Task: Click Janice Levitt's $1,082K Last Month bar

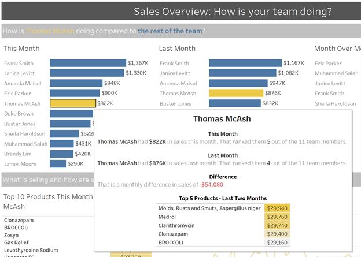Action: tap(242, 73)
